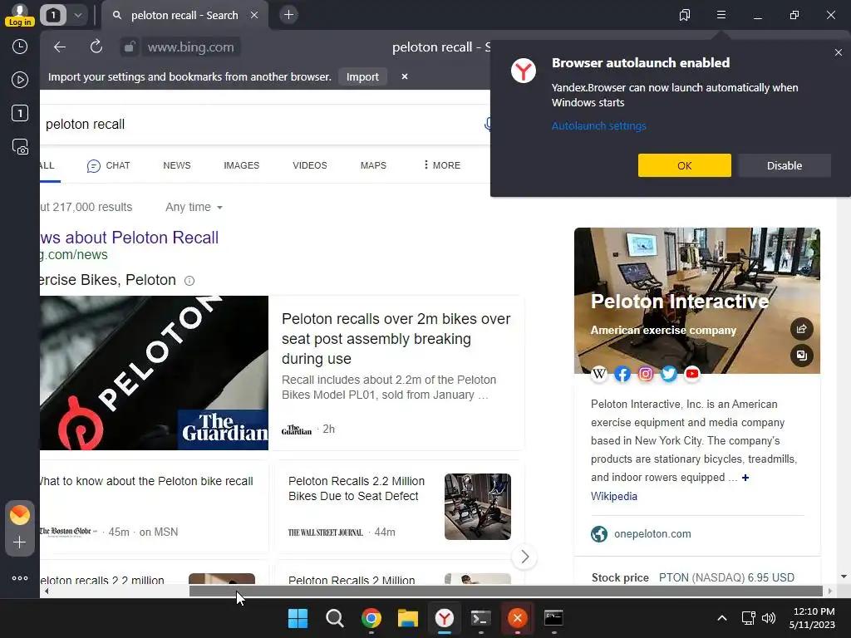Close the autolaunch notification popup
This screenshot has height=638, width=851.
tap(839, 52)
